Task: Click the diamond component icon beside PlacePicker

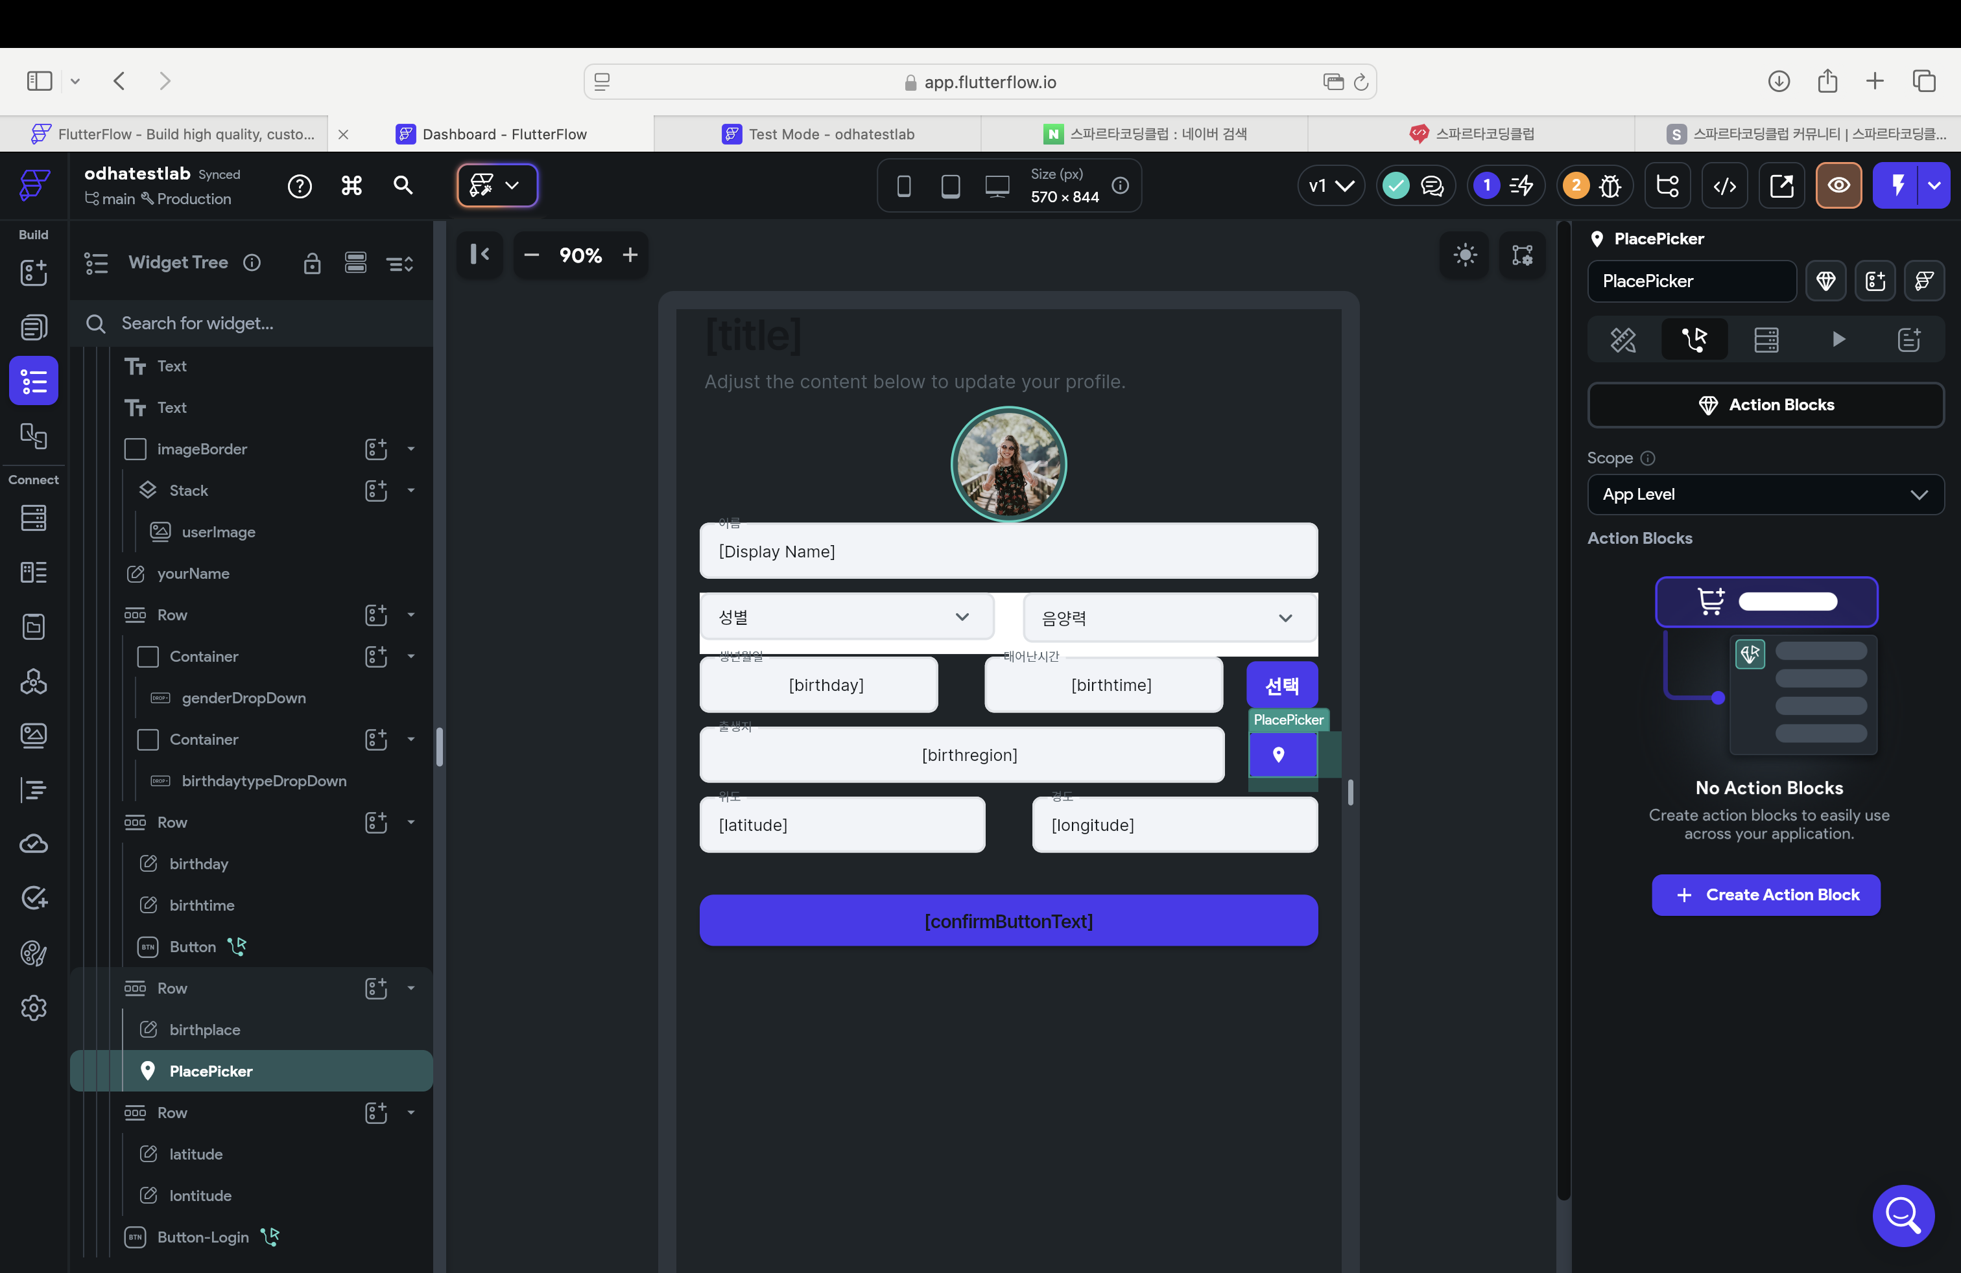Action: (1826, 281)
